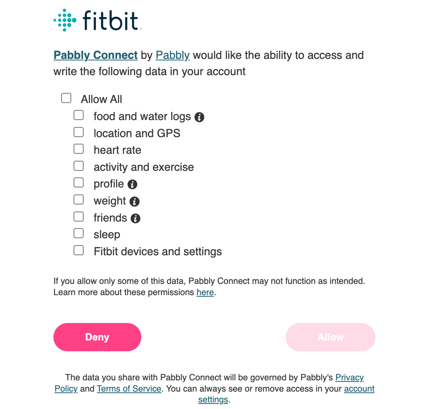Enable the food and water logs checkbox
Screen dimensions: 422x409
pyautogui.click(x=79, y=115)
